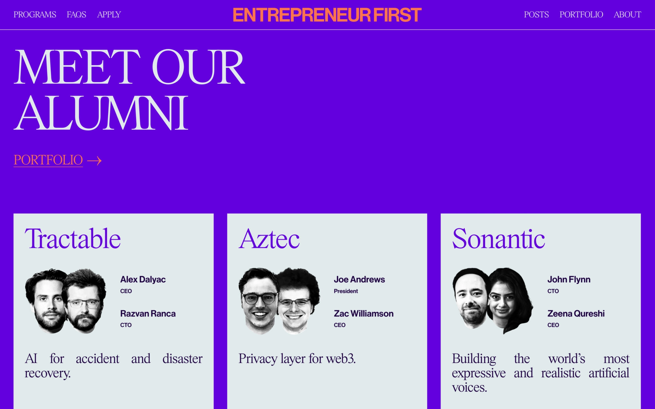Follow the orange Portfolio link
Screen dimensions: 655x409
(48, 160)
